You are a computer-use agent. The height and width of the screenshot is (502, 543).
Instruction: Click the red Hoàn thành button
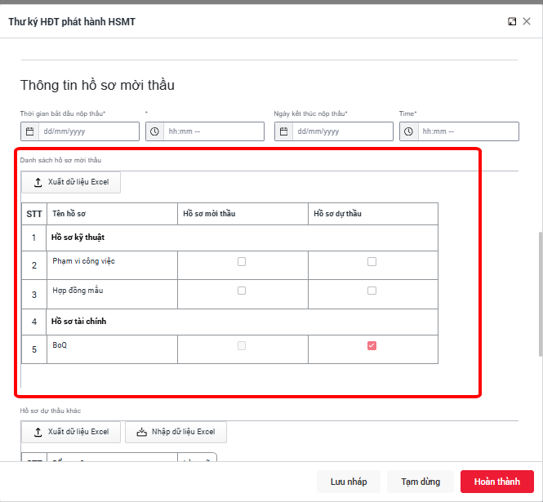(x=496, y=482)
